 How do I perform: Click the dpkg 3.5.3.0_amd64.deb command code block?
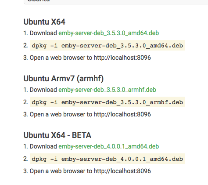[108, 45]
